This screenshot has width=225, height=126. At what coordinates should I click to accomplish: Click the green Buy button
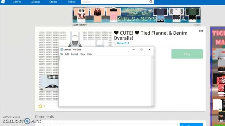tap(187, 54)
